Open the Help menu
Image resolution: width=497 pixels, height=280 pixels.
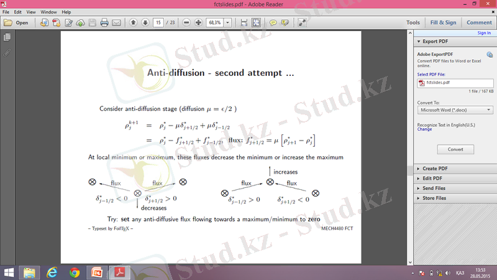click(x=66, y=12)
